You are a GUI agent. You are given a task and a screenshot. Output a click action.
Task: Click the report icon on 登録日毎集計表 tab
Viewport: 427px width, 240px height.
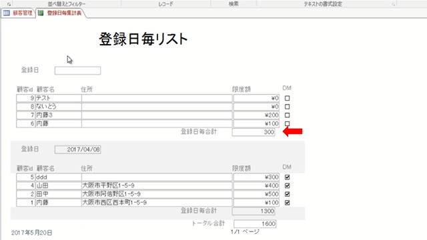coord(41,13)
